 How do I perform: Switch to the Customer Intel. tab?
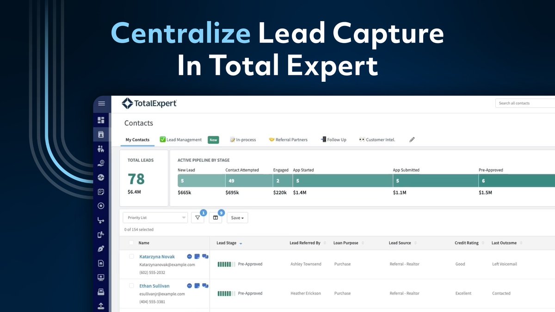pos(377,140)
